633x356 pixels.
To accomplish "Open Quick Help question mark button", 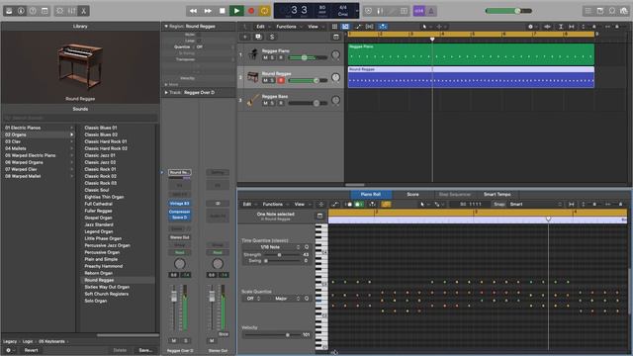I will point(33,11).
